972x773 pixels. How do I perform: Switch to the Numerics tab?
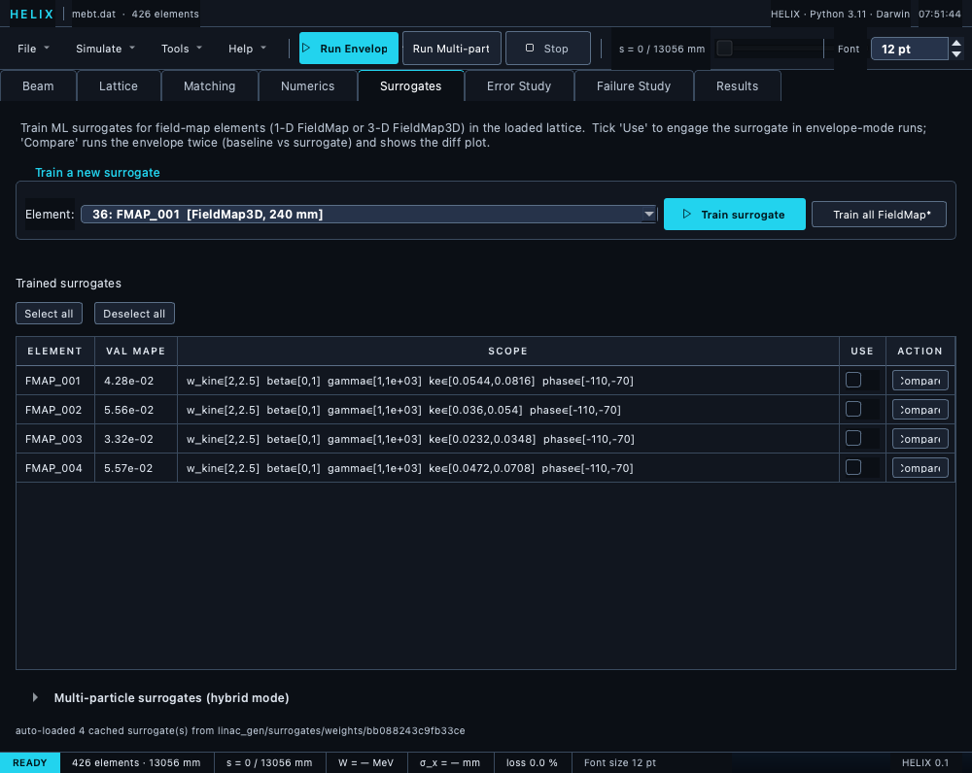click(307, 86)
